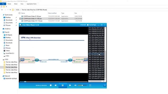Select playlist item 077 Lap trinh
The image size is (168, 94).
[x=96, y=36]
